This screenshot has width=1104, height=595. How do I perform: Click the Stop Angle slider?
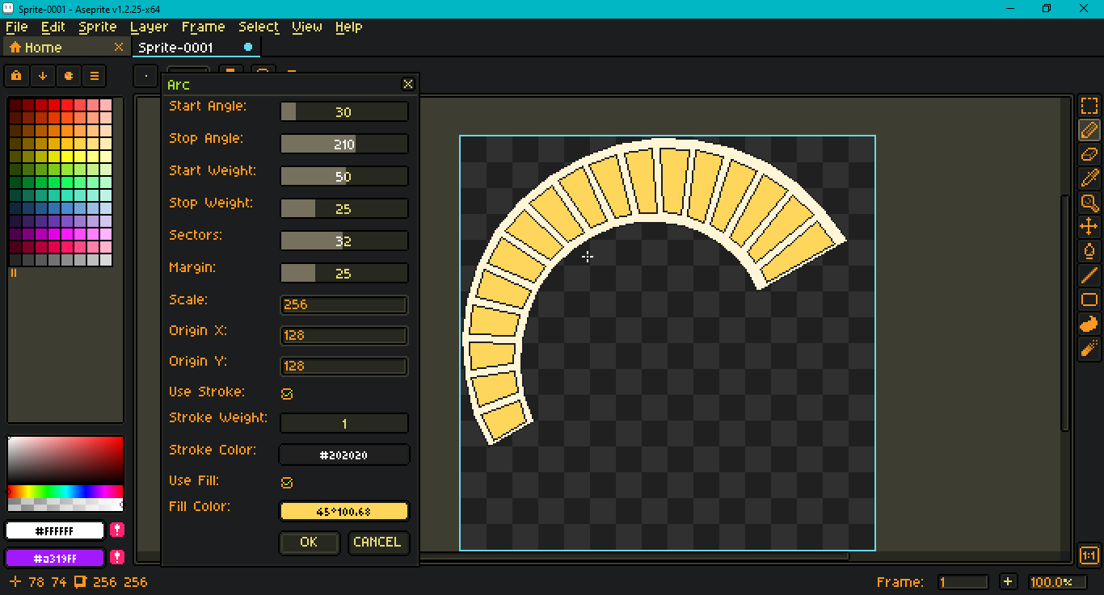pyautogui.click(x=343, y=144)
